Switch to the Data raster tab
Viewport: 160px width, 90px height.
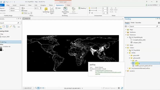[x=68, y=5]
